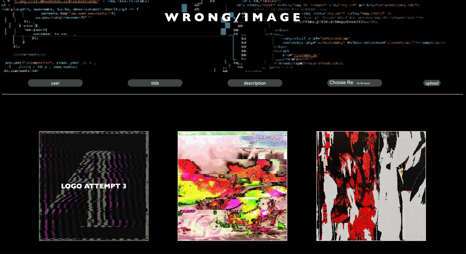Screen dimensions: 466x254
Task: Click the 'No file chosen' label
Action: pyautogui.click(x=363, y=83)
